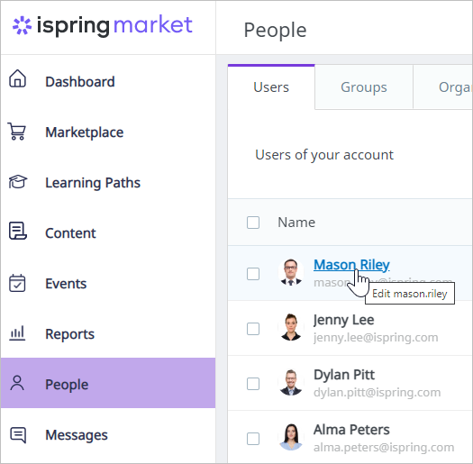Click the Marketplace shopping cart icon

point(17,132)
